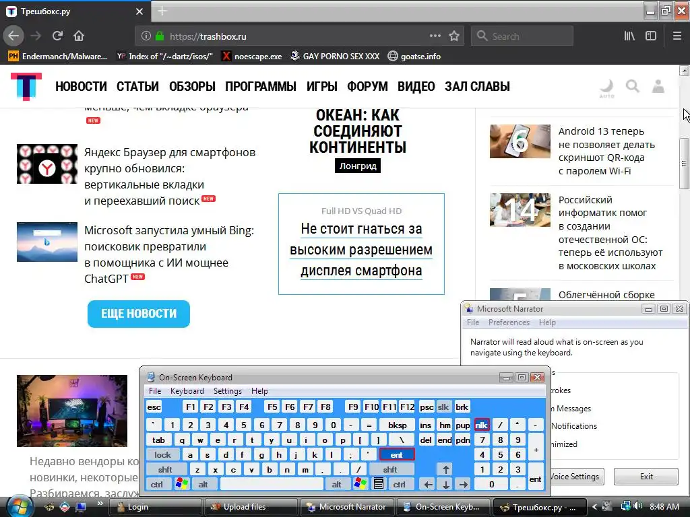Screen dimensions: 690x517
Task: Click the left shft key
Action: (165, 469)
